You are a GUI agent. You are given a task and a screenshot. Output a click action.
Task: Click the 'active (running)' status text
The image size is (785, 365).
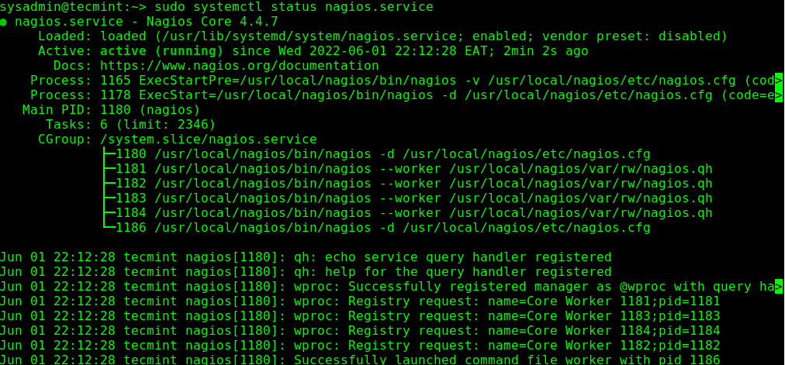(161, 51)
